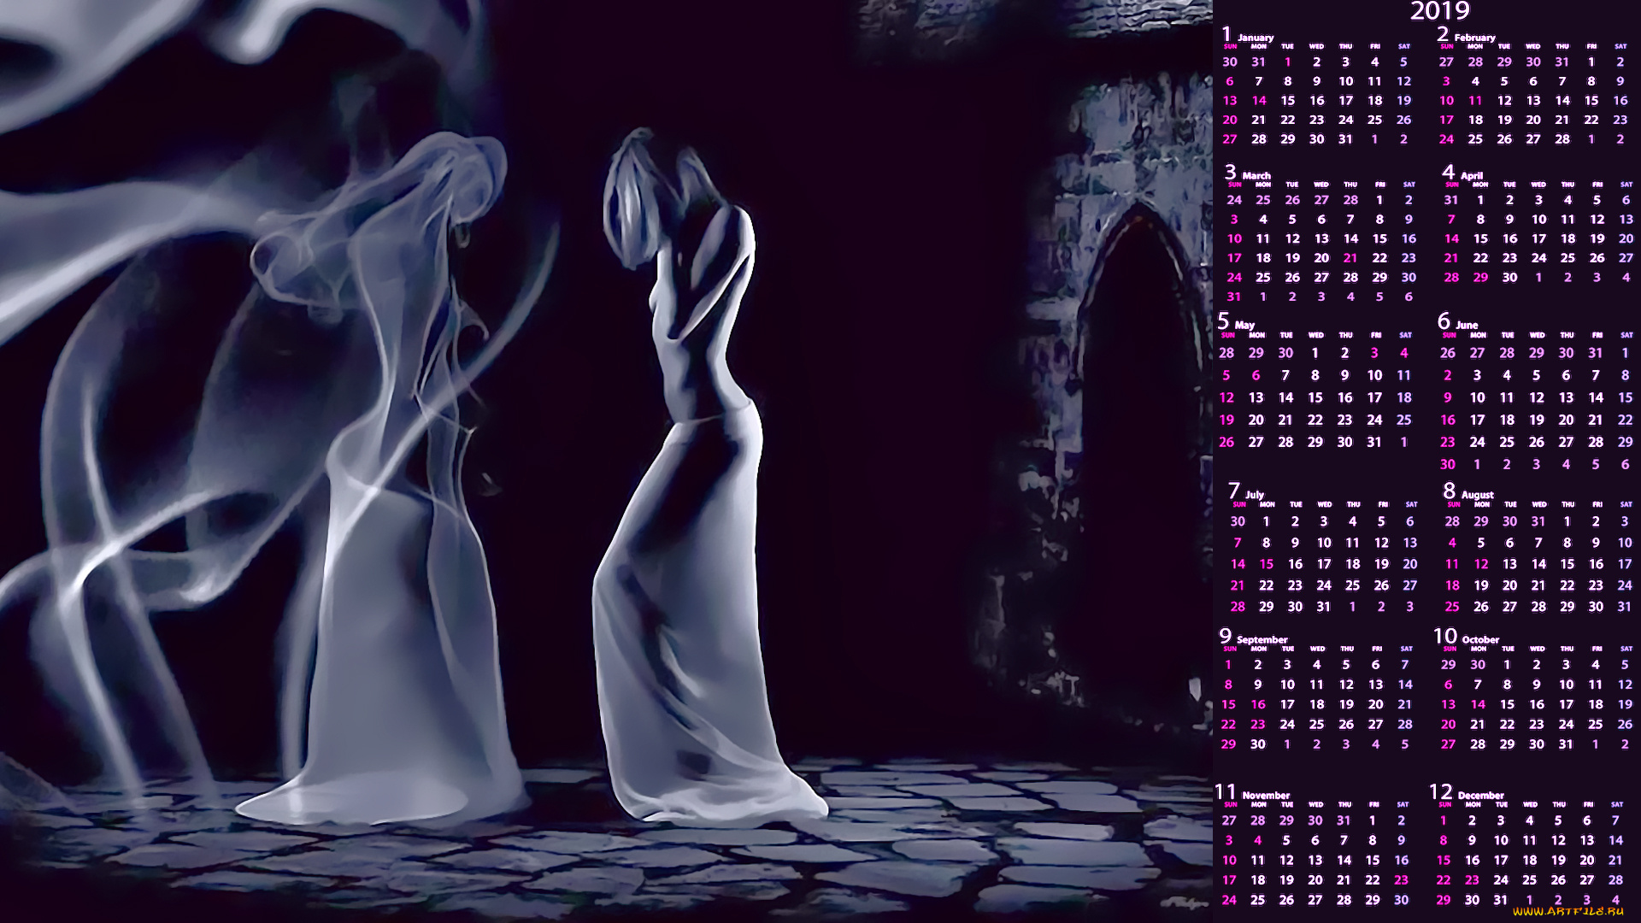
Task: Select January 1 in the calendar
Action: pyautogui.click(x=1288, y=62)
